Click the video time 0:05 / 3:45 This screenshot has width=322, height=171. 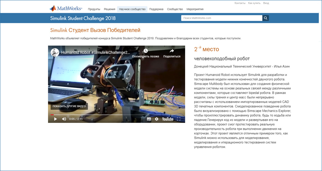tap(76, 119)
